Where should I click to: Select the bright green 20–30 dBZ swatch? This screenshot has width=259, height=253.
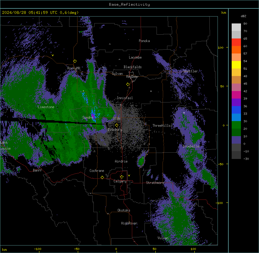click(236, 125)
